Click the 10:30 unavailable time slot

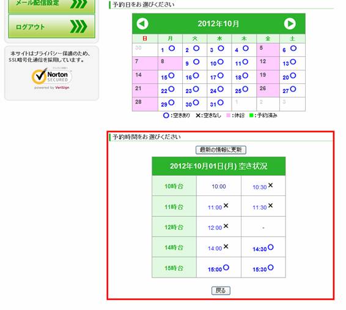pos(263,186)
